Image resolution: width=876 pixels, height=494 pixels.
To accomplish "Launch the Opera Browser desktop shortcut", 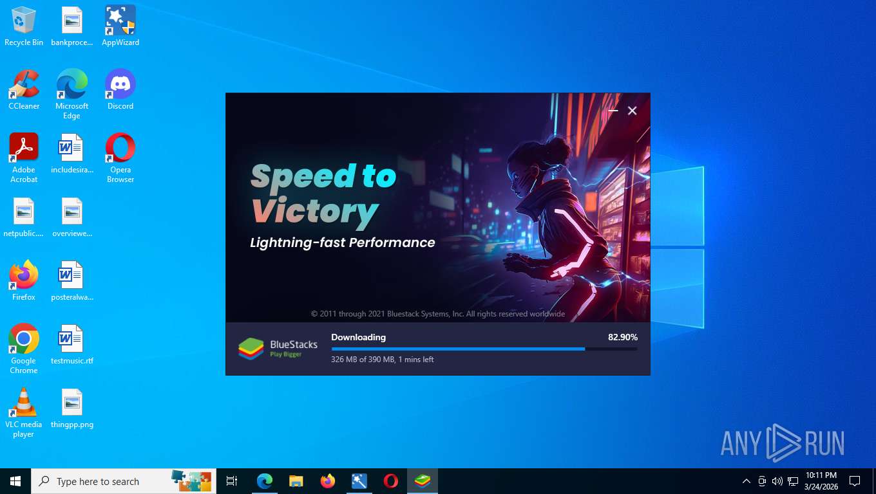I will (120, 158).
